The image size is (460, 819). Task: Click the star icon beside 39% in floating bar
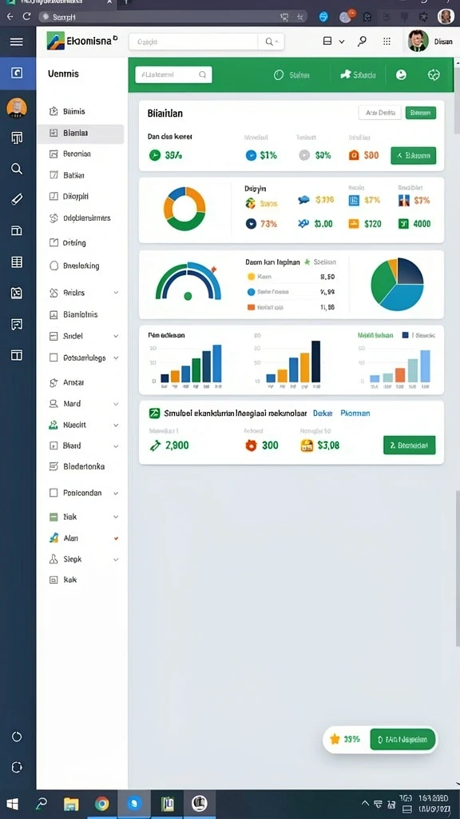[335, 739]
